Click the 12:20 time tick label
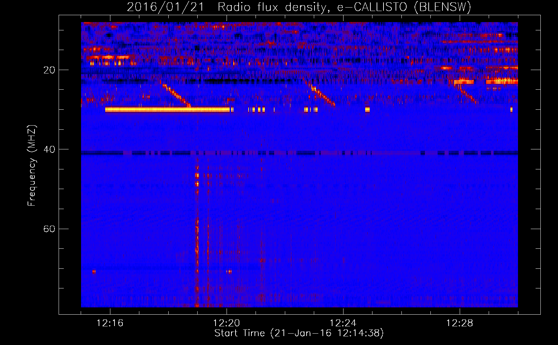Viewport: 558px width, 345px height. click(x=227, y=323)
